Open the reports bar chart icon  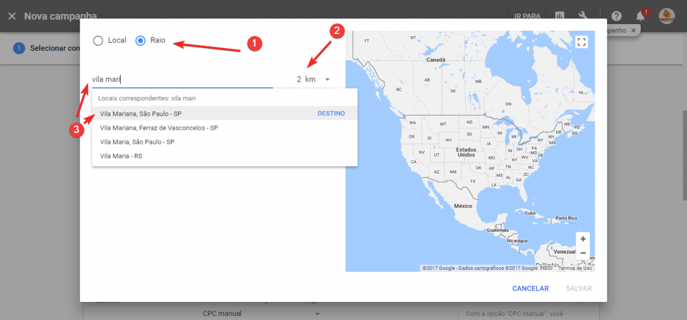(560, 16)
